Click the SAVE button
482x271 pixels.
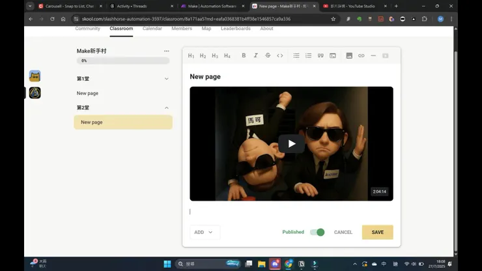tap(377, 232)
